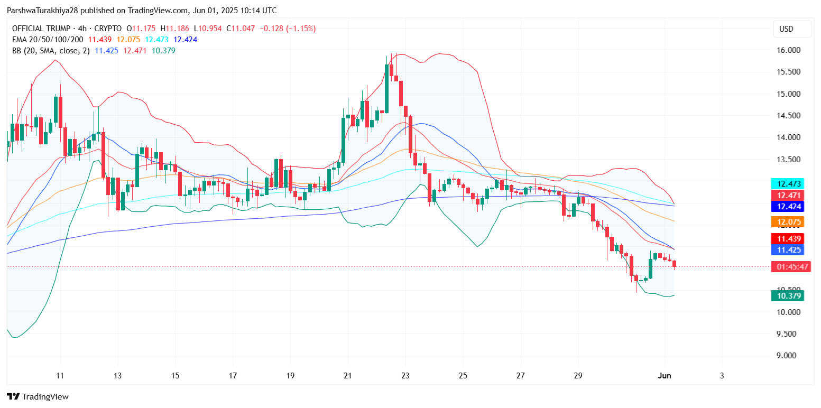Click date label 21 on time axis
The width and height of the screenshot is (821, 408).
pos(348,375)
